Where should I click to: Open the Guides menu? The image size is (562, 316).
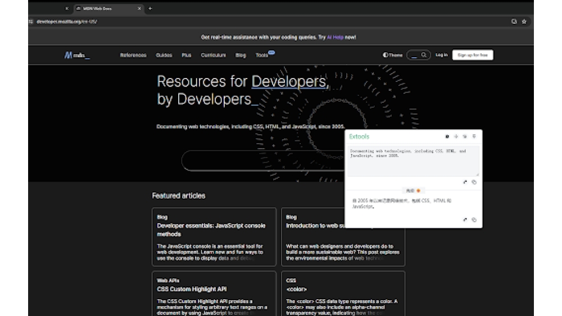[164, 55]
